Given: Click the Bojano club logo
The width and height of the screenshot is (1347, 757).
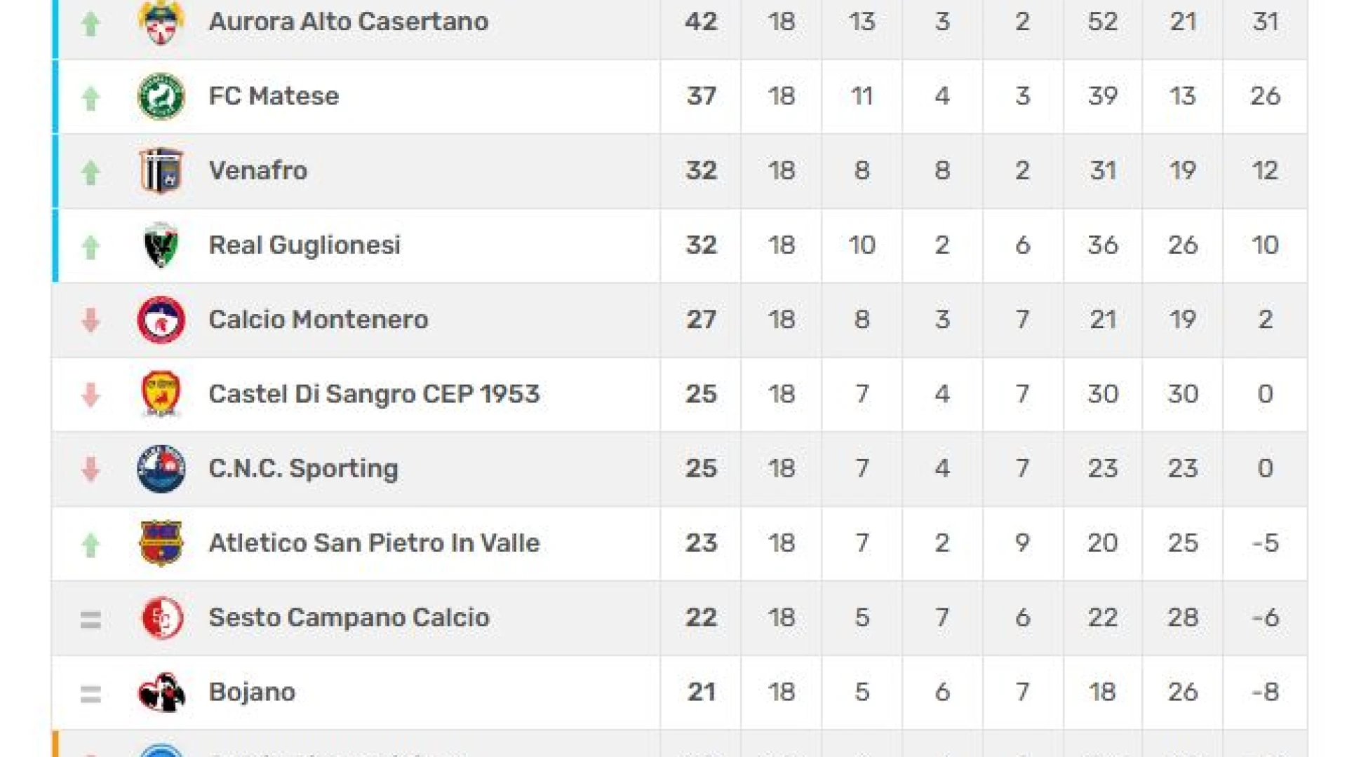Looking at the screenshot, I should [161, 693].
